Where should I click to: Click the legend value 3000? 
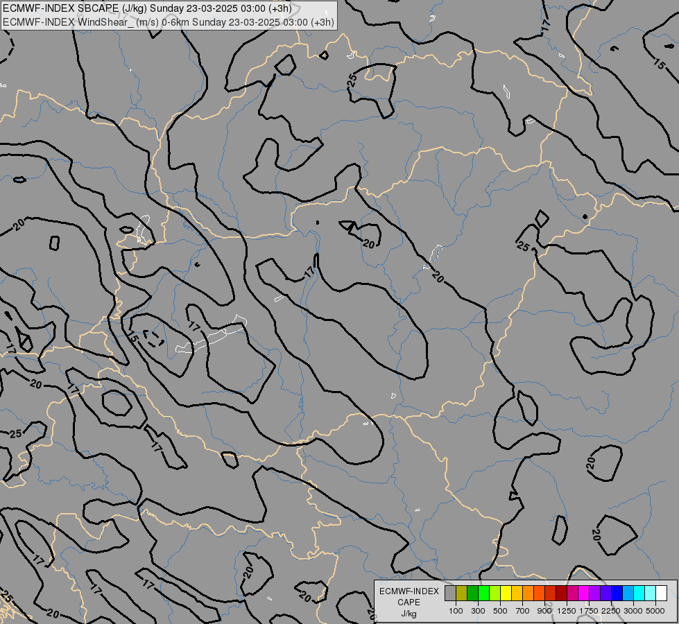(633, 611)
